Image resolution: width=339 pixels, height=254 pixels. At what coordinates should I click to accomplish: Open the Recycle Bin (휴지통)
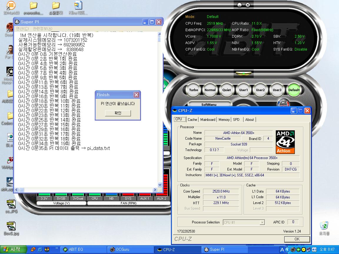(x=324, y=228)
